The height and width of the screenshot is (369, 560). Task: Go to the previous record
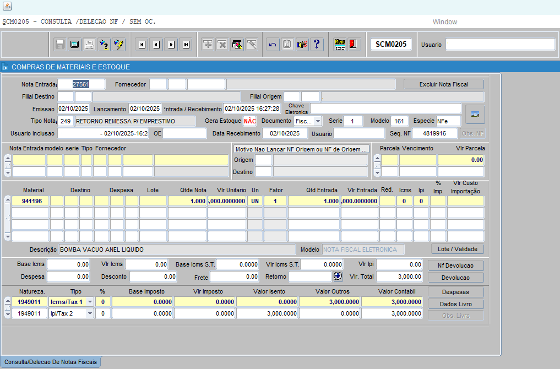(x=156, y=45)
